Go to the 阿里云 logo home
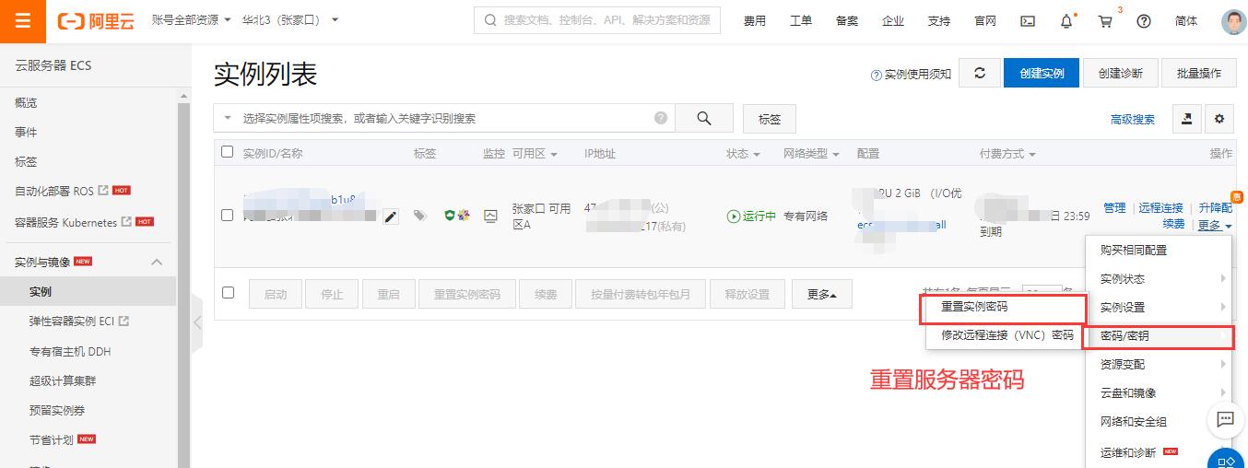The image size is (1248, 468). pyautogui.click(x=95, y=21)
